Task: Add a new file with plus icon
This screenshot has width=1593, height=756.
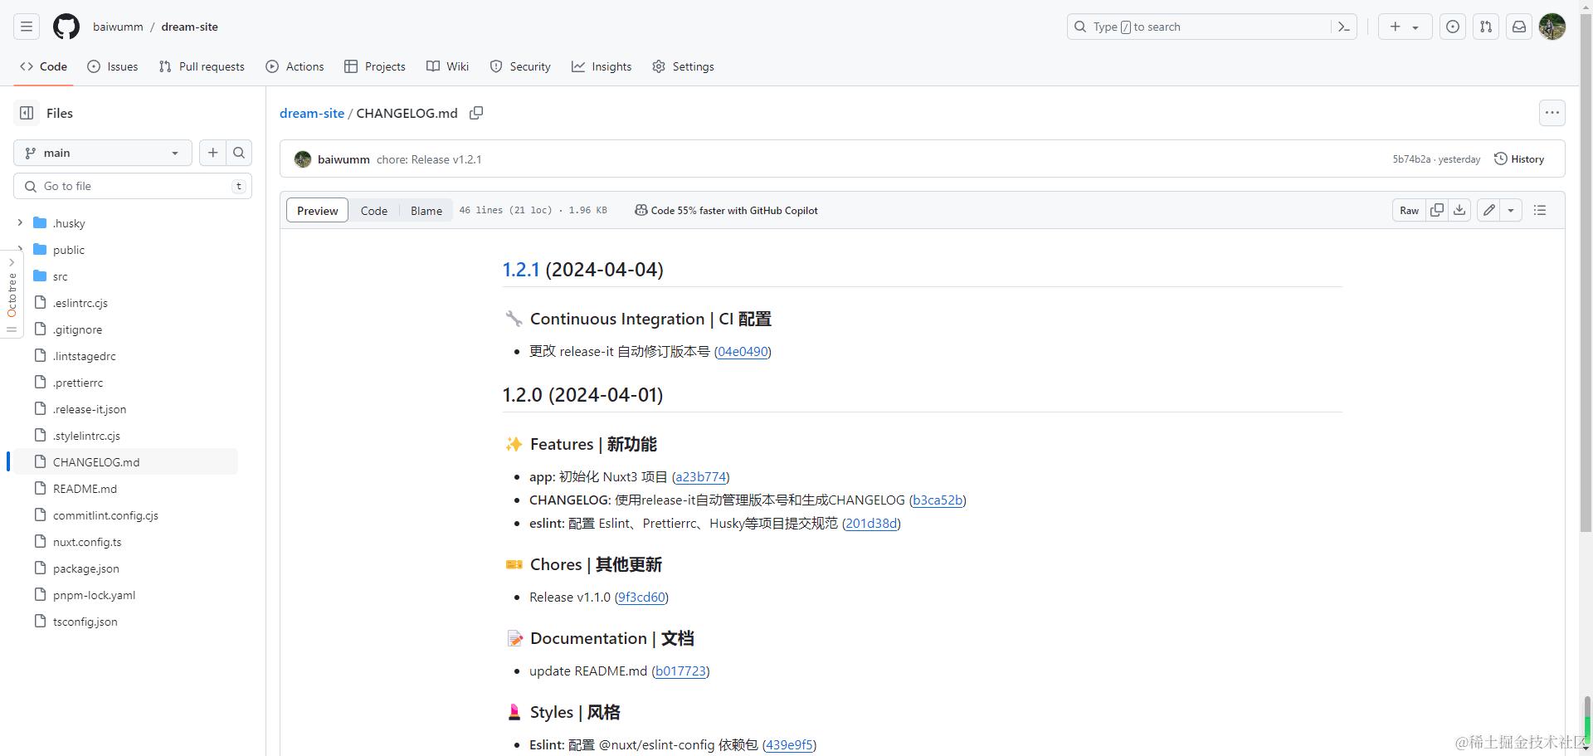Action: 212,153
